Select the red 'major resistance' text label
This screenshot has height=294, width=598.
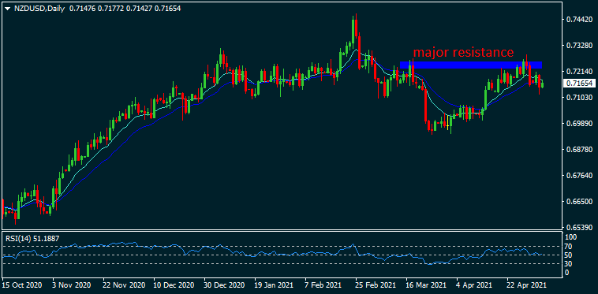463,52
